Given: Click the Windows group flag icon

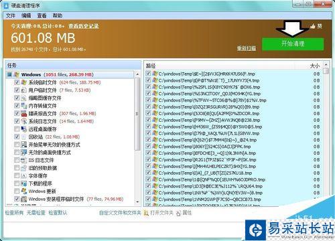Looking at the screenshot, I should (16, 74).
